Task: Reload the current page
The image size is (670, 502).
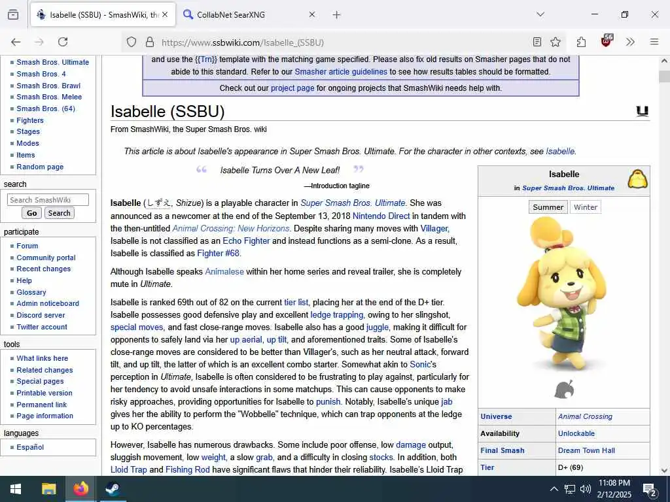Action: (x=63, y=42)
